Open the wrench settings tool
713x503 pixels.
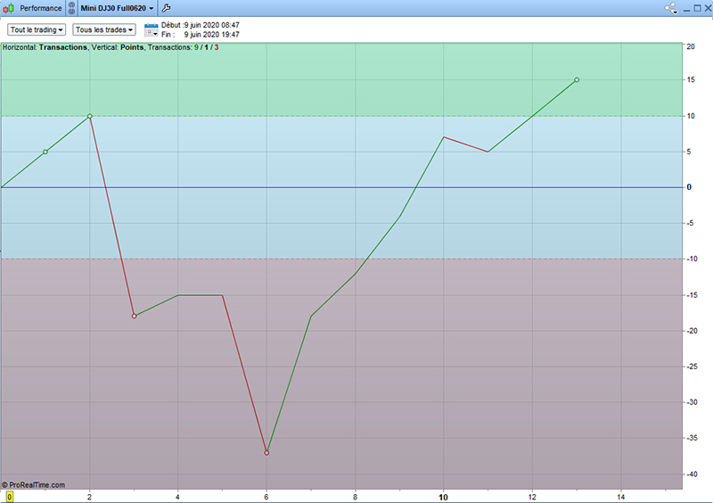166,8
